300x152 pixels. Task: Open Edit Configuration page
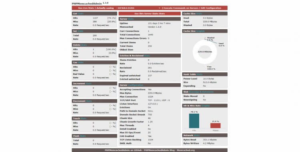tap(211, 8)
